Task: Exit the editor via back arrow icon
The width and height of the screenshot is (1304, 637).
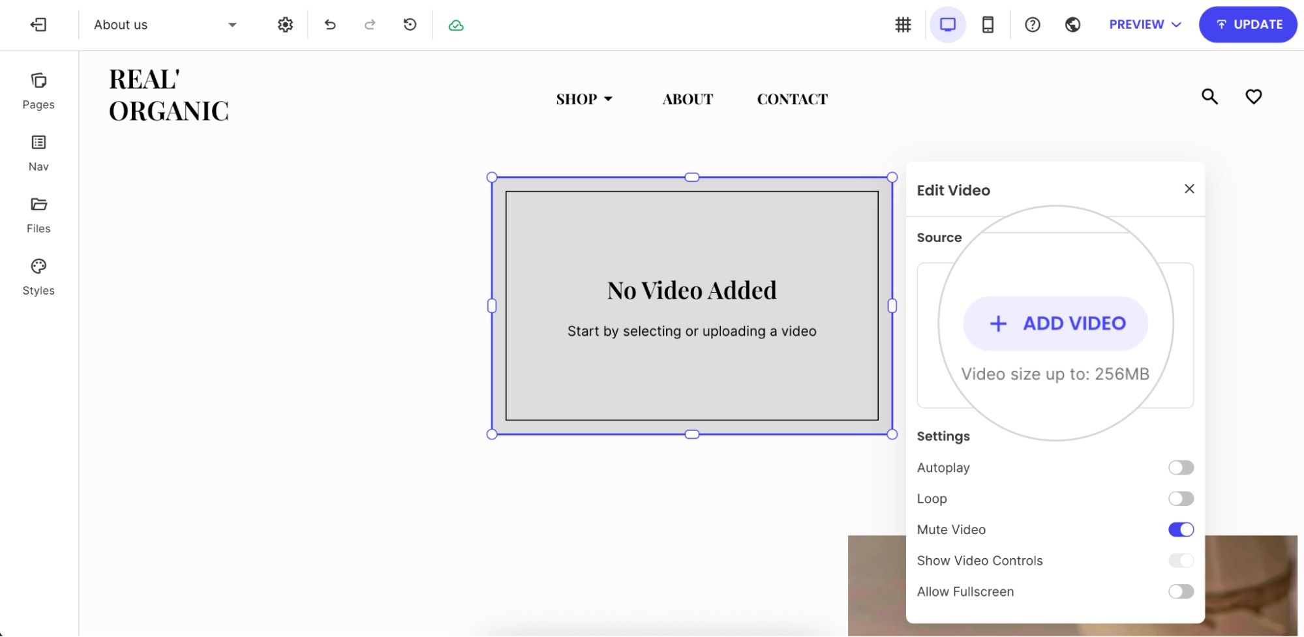Action: pyautogui.click(x=38, y=25)
